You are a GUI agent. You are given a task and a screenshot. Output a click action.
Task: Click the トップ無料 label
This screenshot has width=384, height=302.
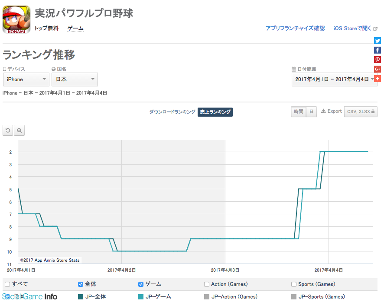(x=46, y=29)
